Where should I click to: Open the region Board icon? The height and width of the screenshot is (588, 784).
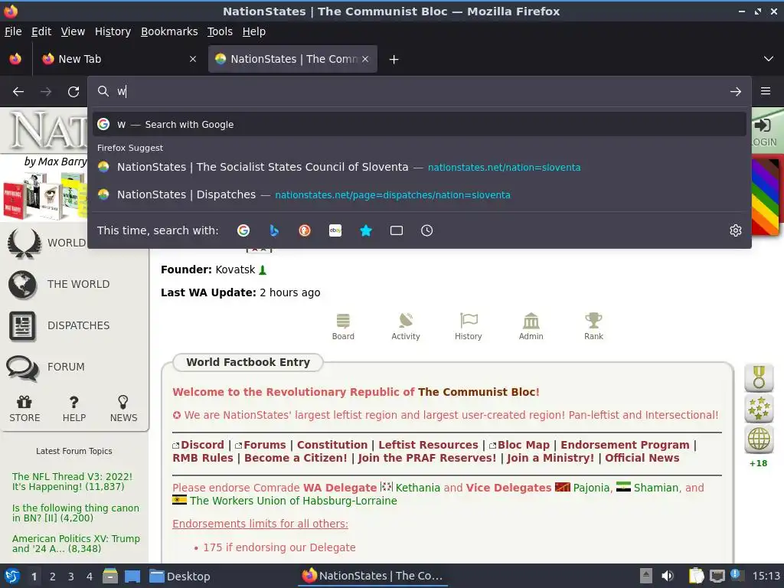(x=343, y=326)
